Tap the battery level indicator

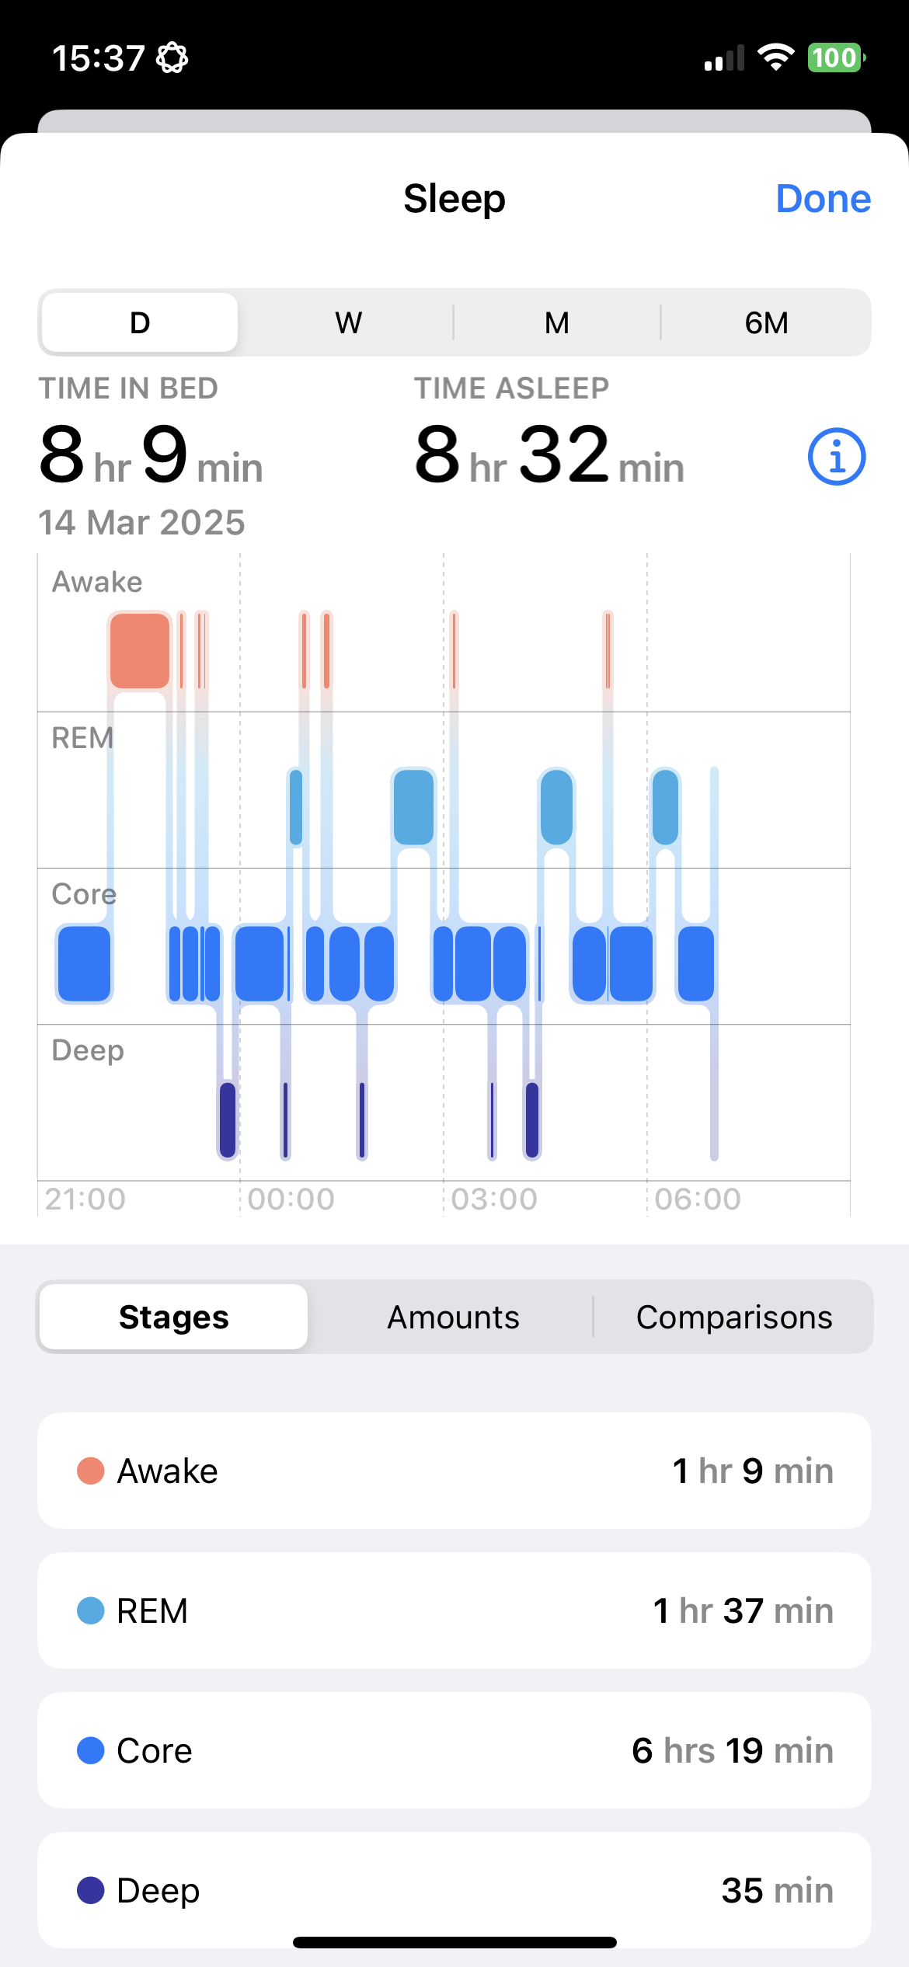click(x=836, y=57)
